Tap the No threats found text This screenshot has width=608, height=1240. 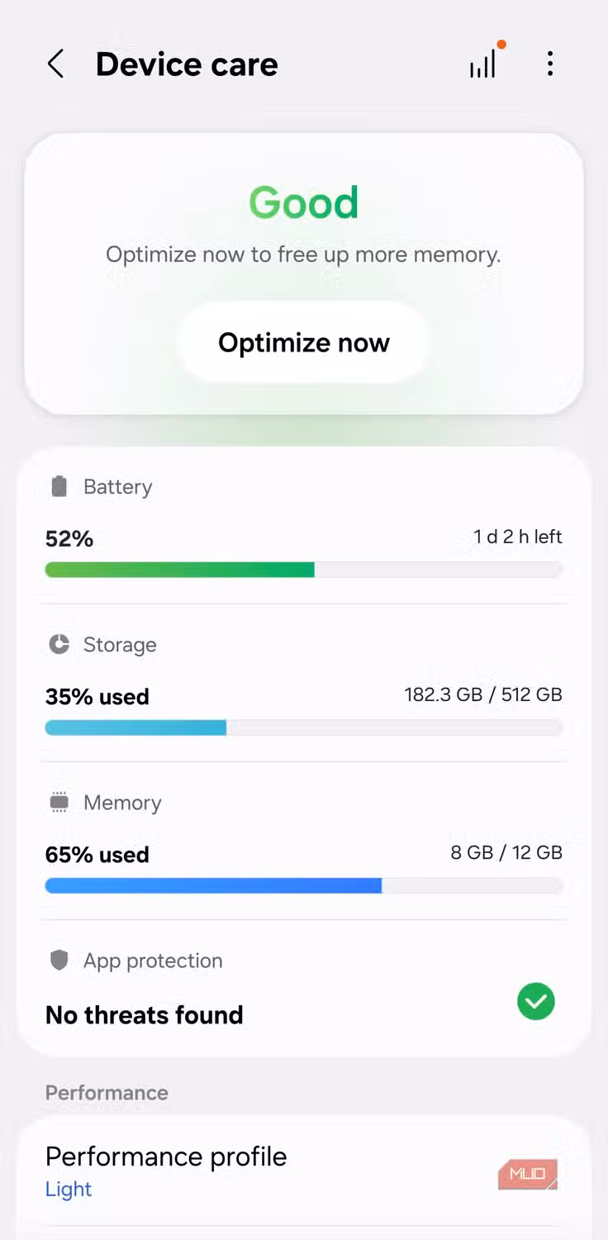click(145, 1014)
